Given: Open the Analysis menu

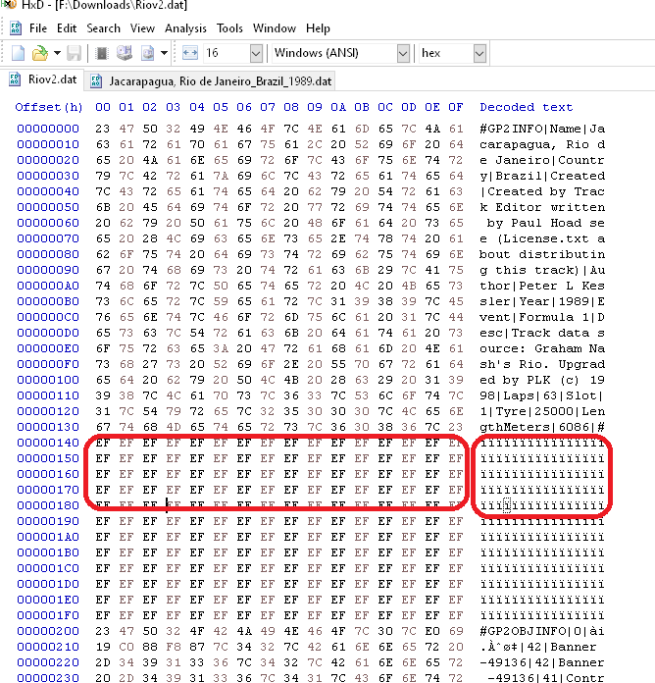Looking at the screenshot, I should [185, 28].
